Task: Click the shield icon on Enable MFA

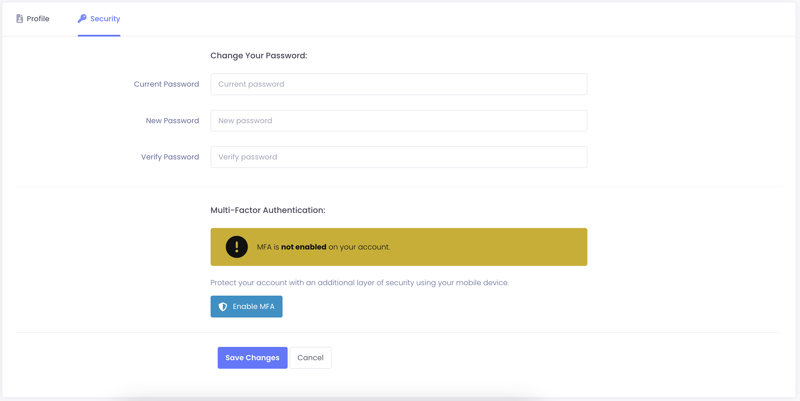Action: coord(223,307)
